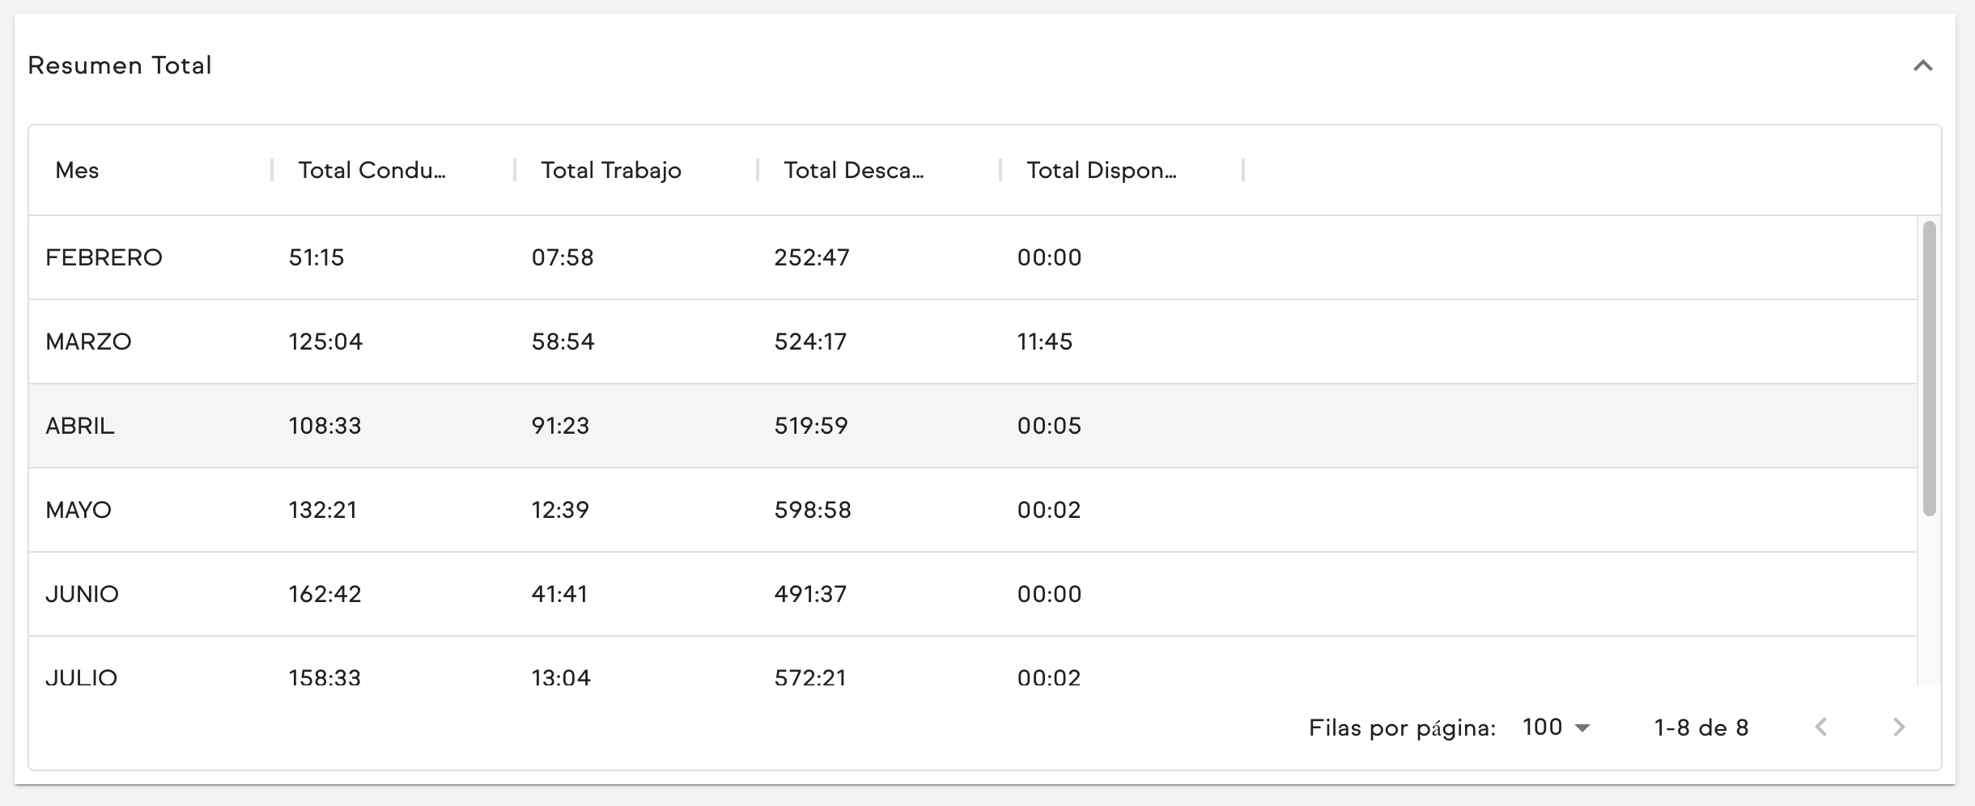The width and height of the screenshot is (1975, 806).
Task: Click the Total Trabajo column header
Action: 611,170
